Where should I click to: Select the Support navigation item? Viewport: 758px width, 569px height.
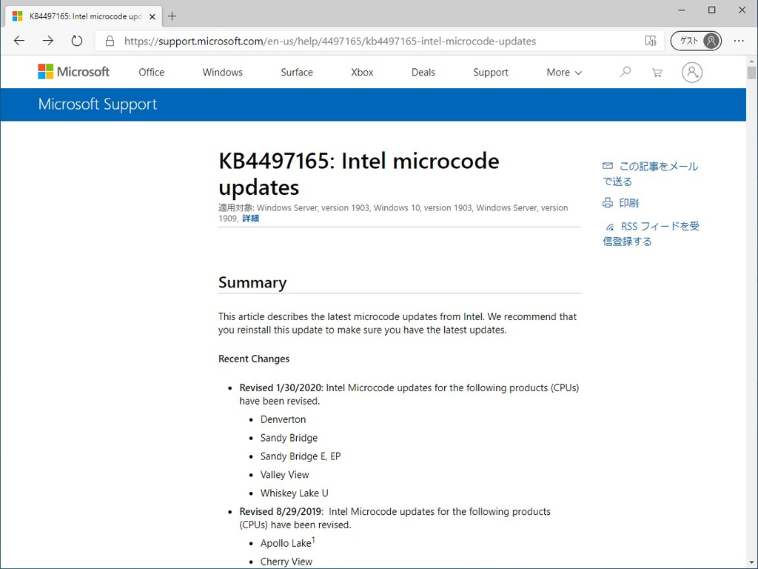[x=490, y=72]
